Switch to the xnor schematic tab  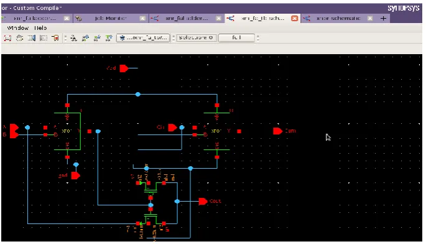coord(338,19)
